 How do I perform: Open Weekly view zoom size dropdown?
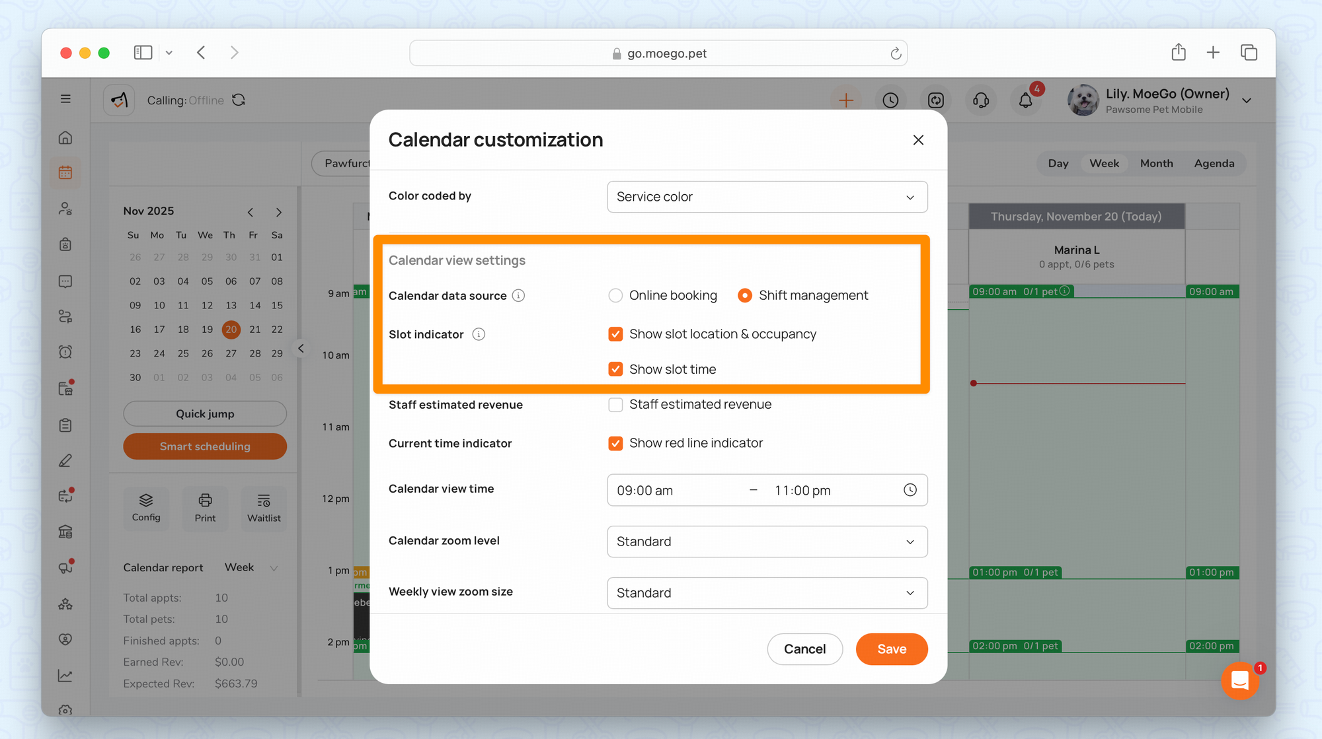click(767, 593)
